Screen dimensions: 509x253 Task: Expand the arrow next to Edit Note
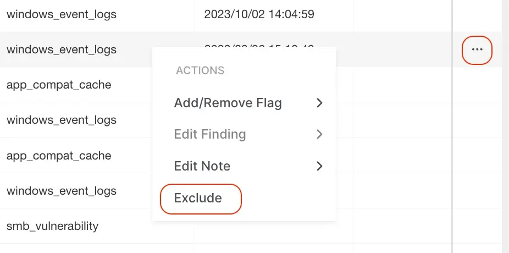pyautogui.click(x=319, y=166)
